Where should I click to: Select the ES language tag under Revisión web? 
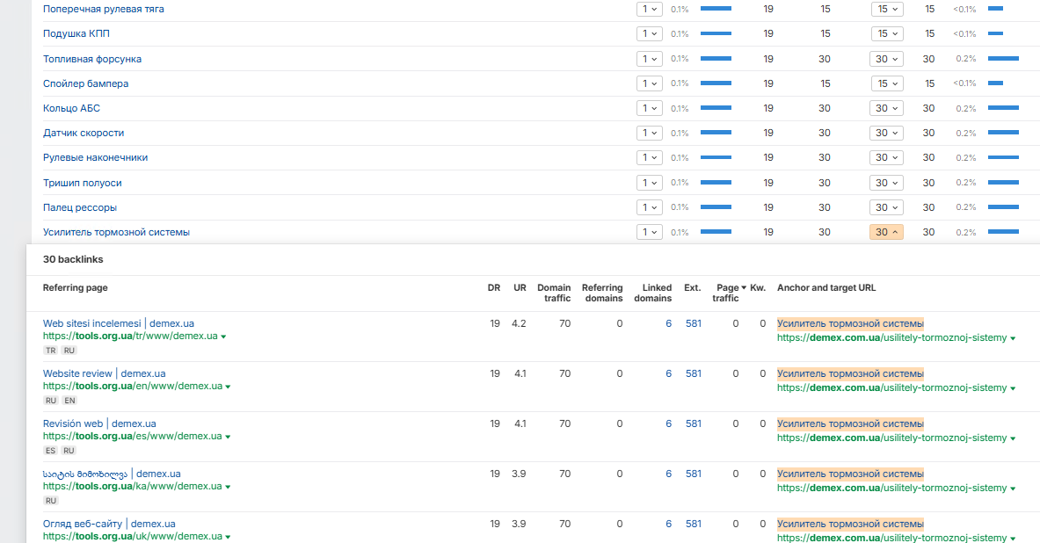[51, 450]
